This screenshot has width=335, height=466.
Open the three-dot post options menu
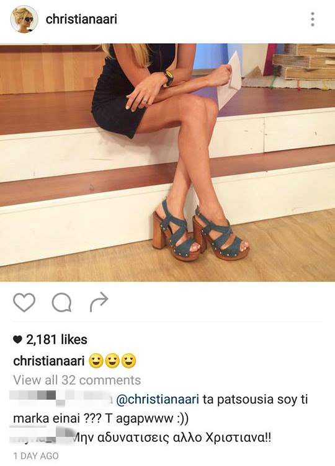click(313, 19)
